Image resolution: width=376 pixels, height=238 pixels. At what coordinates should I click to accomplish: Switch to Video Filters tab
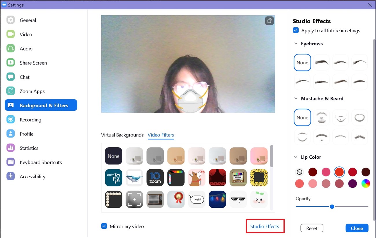[161, 135]
